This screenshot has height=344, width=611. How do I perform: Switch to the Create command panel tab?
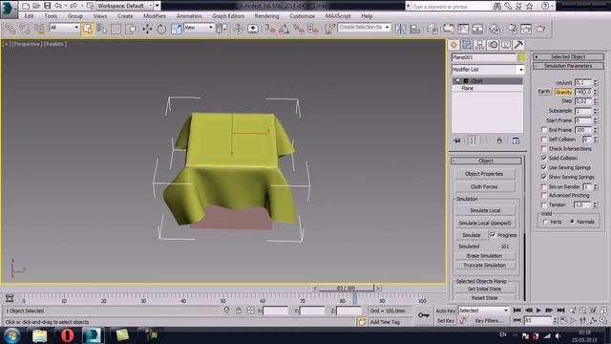click(x=454, y=45)
